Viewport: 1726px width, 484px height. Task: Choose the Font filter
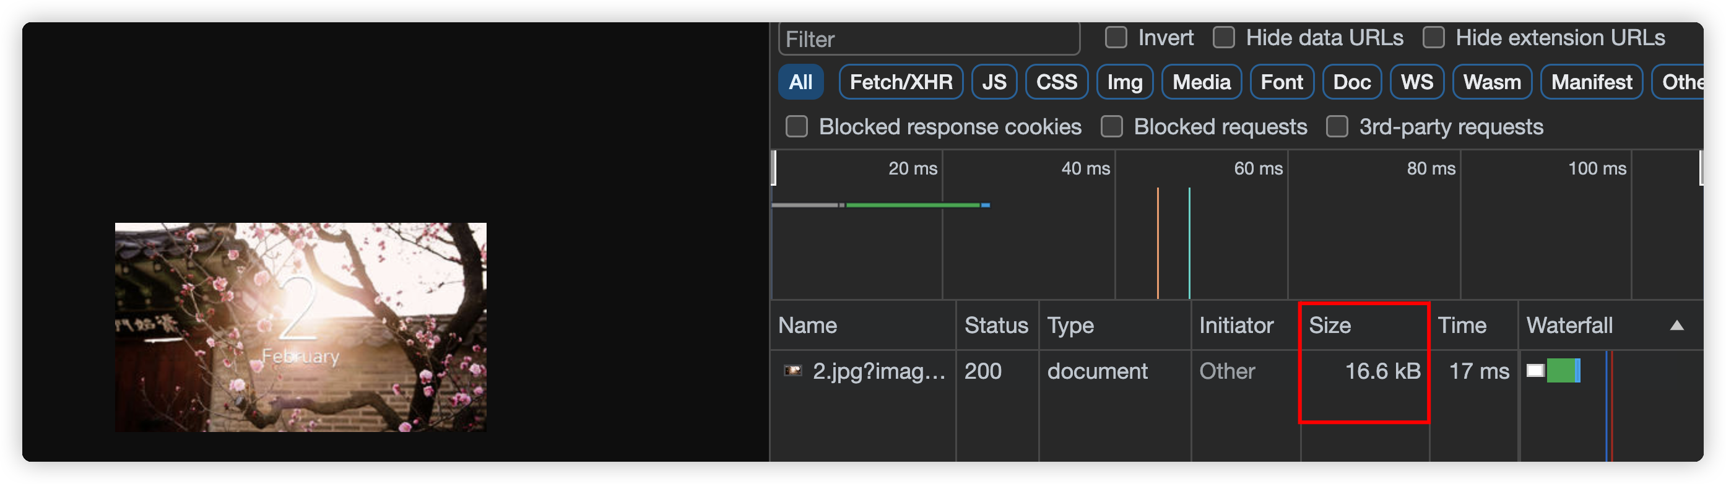point(1281,82)
